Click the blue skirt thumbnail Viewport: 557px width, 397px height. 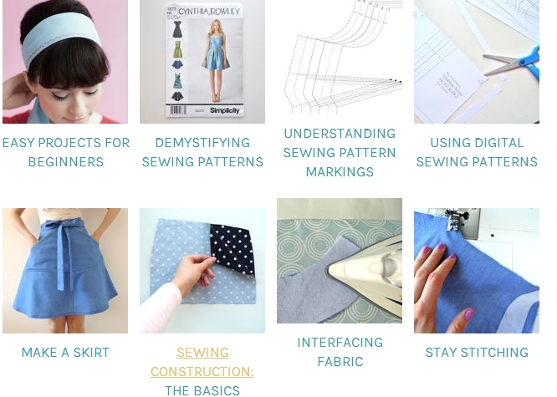pyautogui.click(x=65, y=271)
